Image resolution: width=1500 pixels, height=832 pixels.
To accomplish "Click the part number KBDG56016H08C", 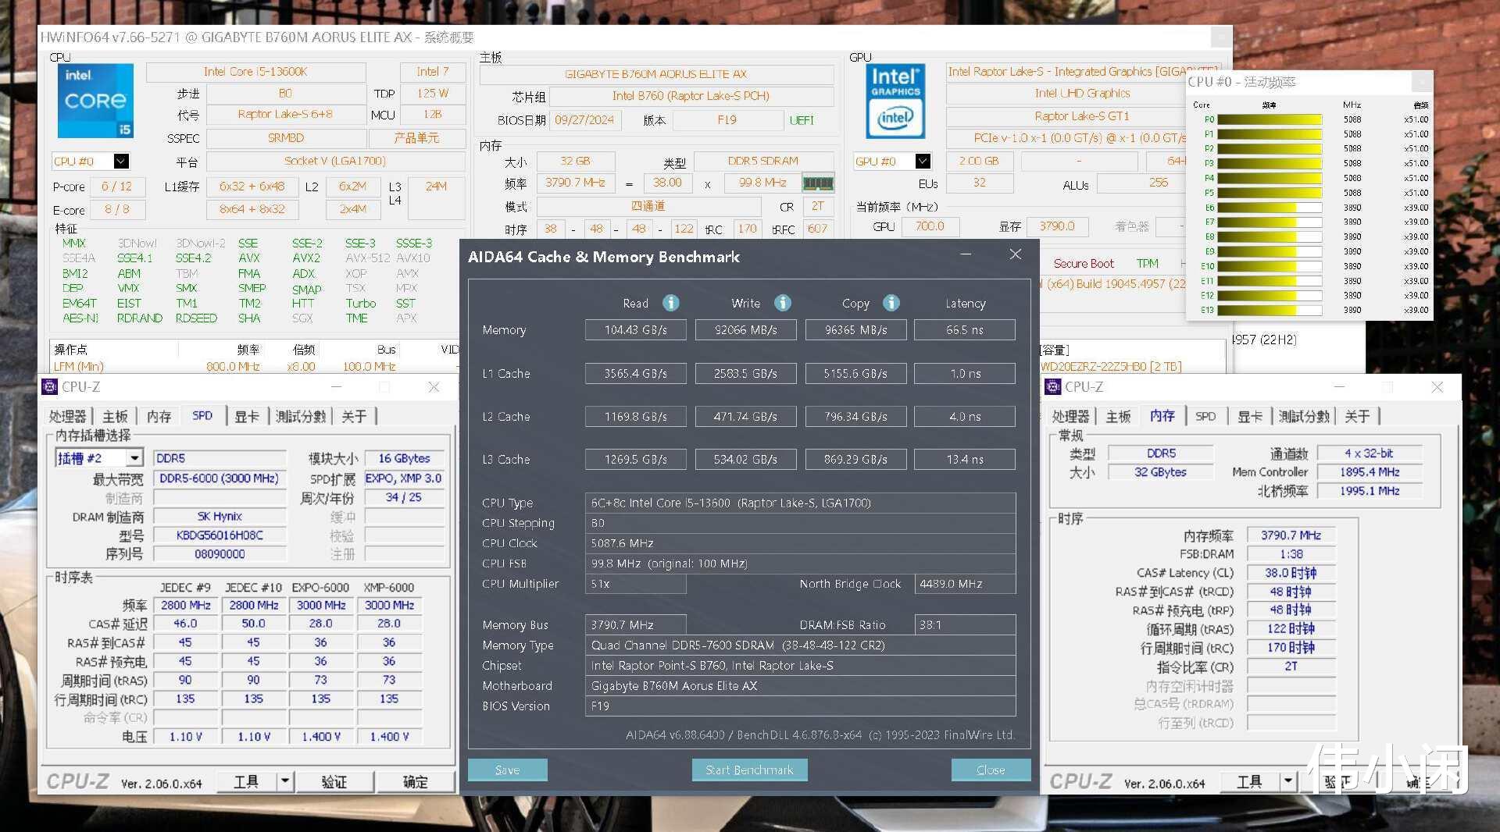I will click(x=220, y=535).
